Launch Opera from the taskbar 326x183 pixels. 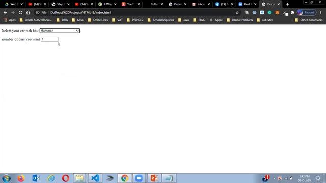tap(66, 178)
